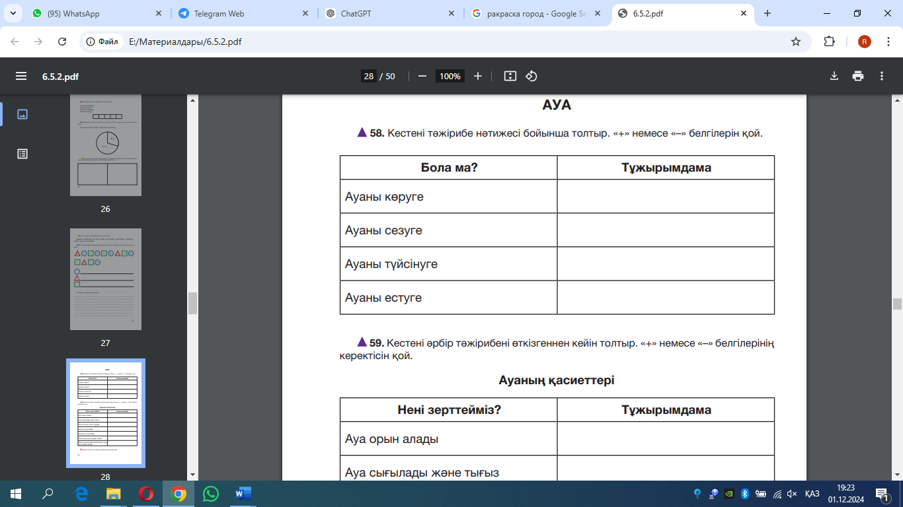Click the "Ауаны сезуге" table cell

pyautogui.click(x=449, y=230)
